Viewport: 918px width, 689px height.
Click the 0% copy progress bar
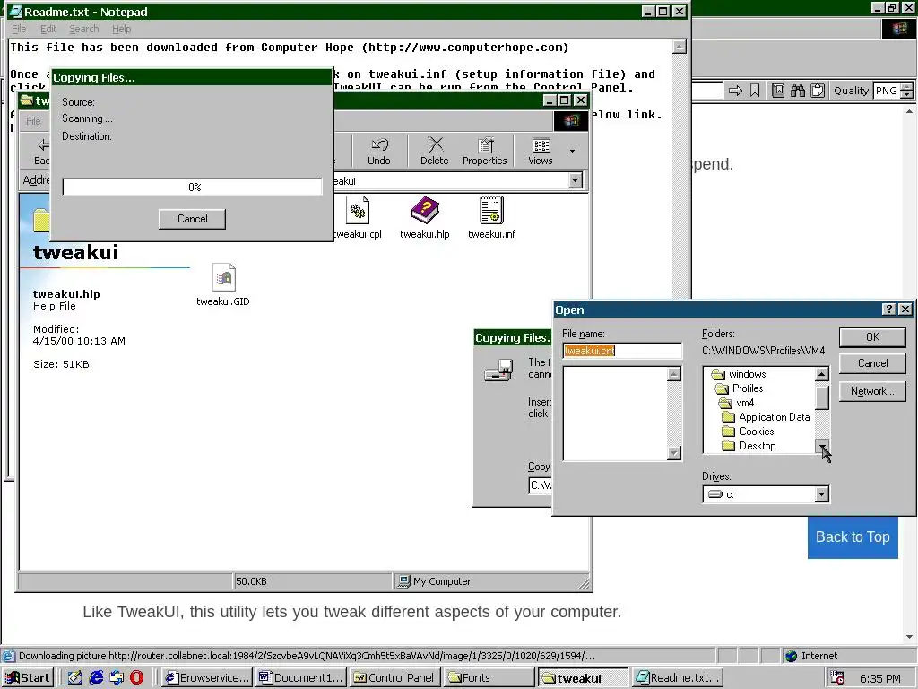click(x=192, y=187)
